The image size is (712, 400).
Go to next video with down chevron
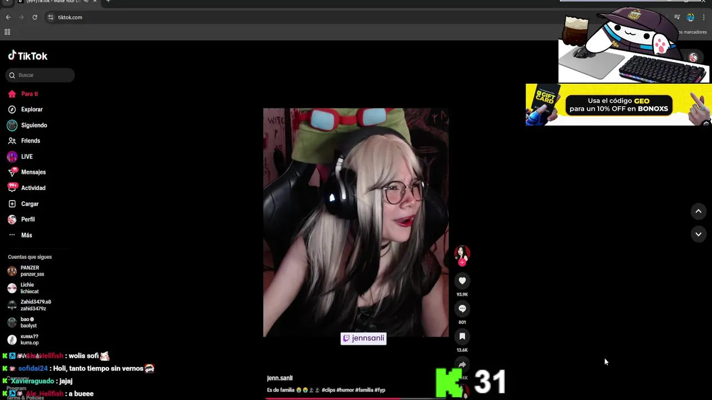699,234
